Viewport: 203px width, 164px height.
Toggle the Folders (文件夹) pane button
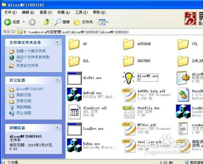(83, 22)
